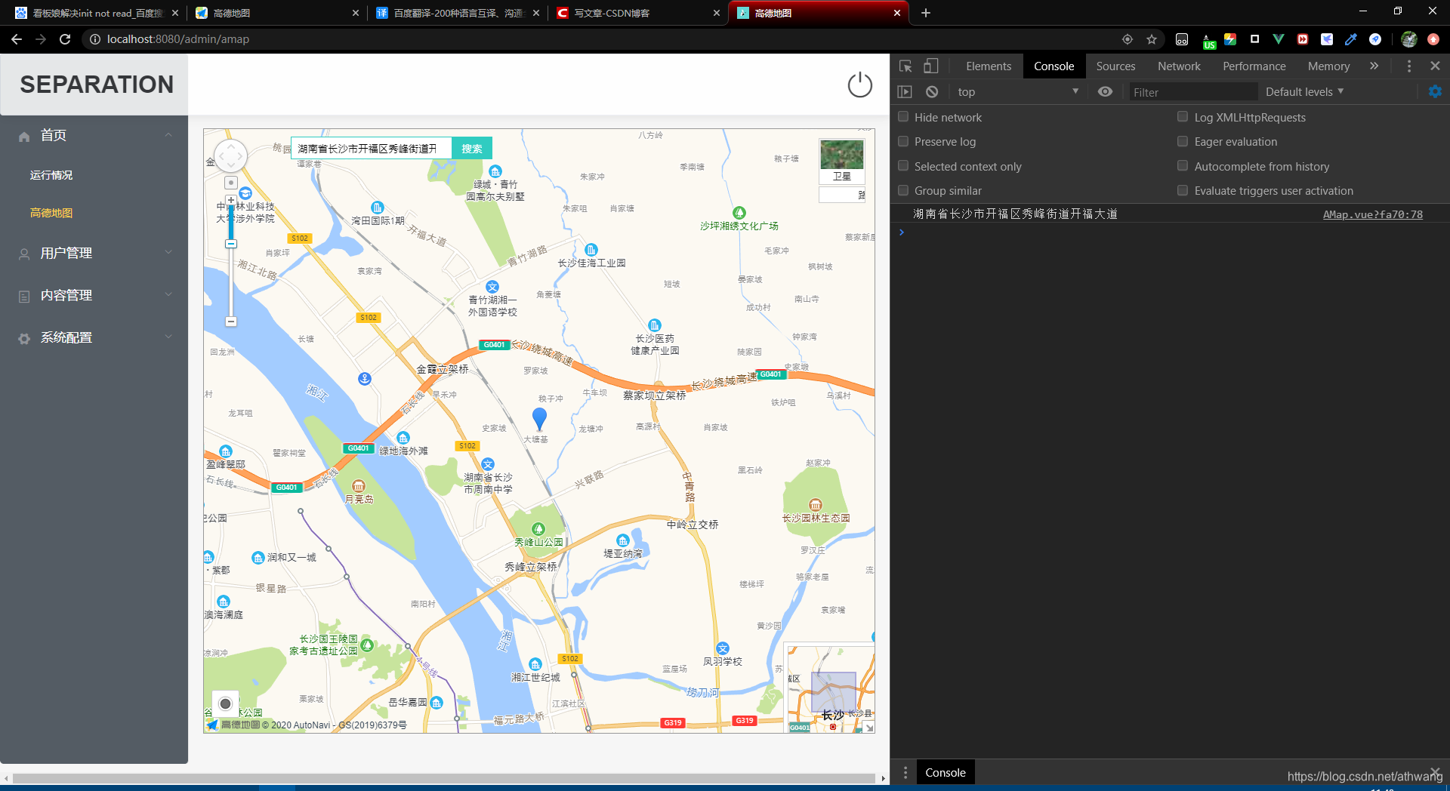
Task: Show more DevTools tabs chevron
Action: (1374, 66)
